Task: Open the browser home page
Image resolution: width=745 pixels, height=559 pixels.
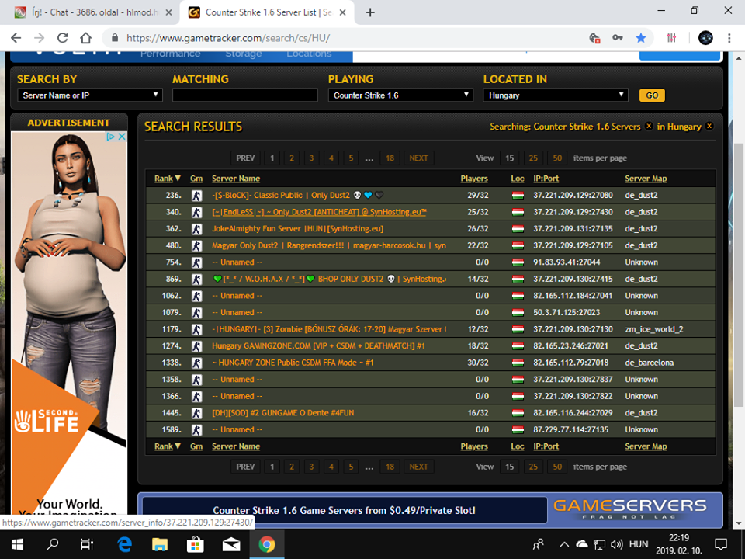Action: click(x=85, y=38)
